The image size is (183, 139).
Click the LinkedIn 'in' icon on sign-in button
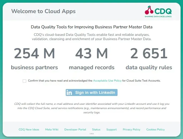click(69, 93)
